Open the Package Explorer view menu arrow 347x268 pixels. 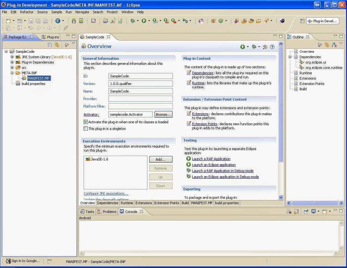74,44
